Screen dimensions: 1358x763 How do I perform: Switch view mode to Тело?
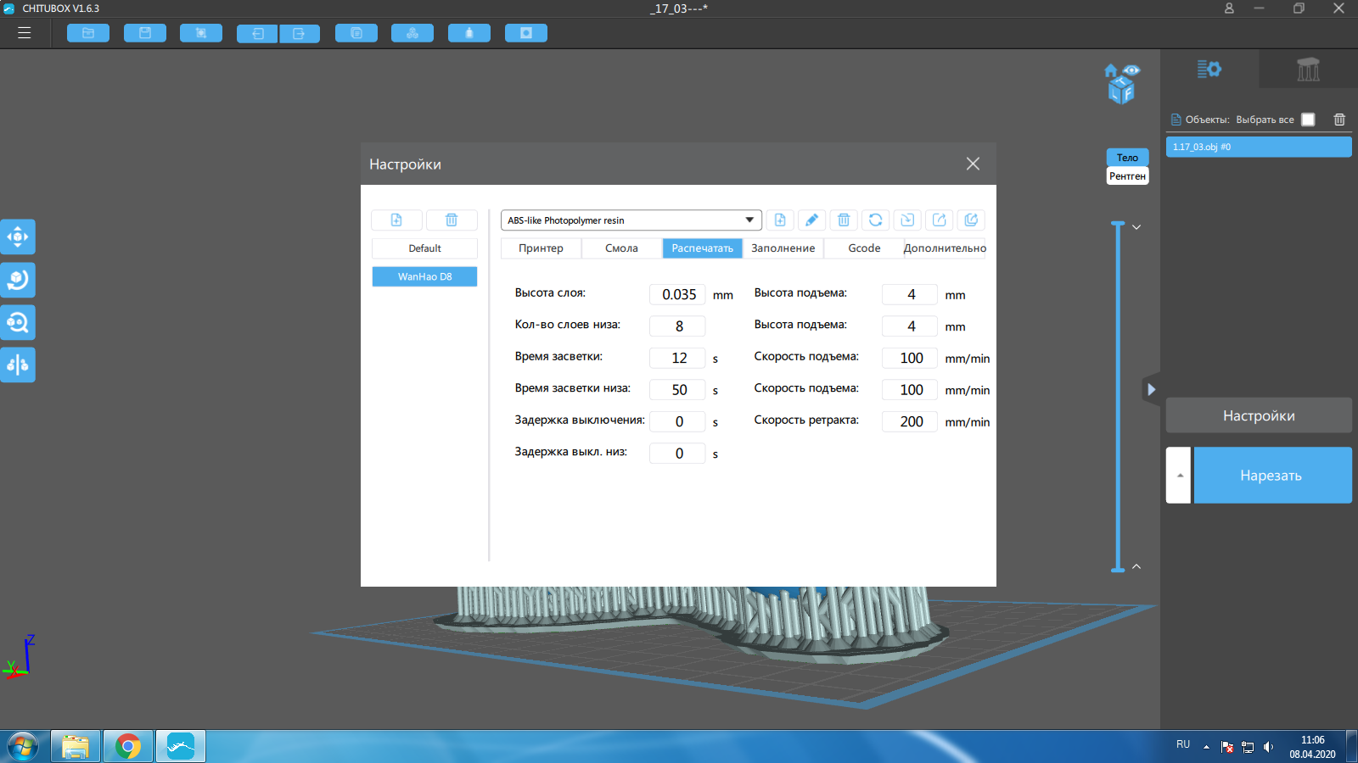pyautogui.click(x=1127, y=158)
